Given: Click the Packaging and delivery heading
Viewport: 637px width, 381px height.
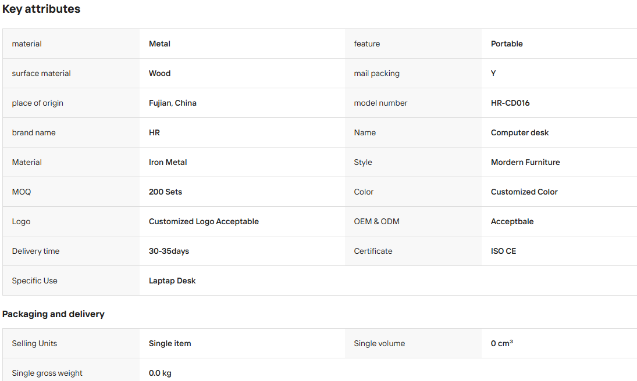Looking at the screenshot, I should coord(53,314).
